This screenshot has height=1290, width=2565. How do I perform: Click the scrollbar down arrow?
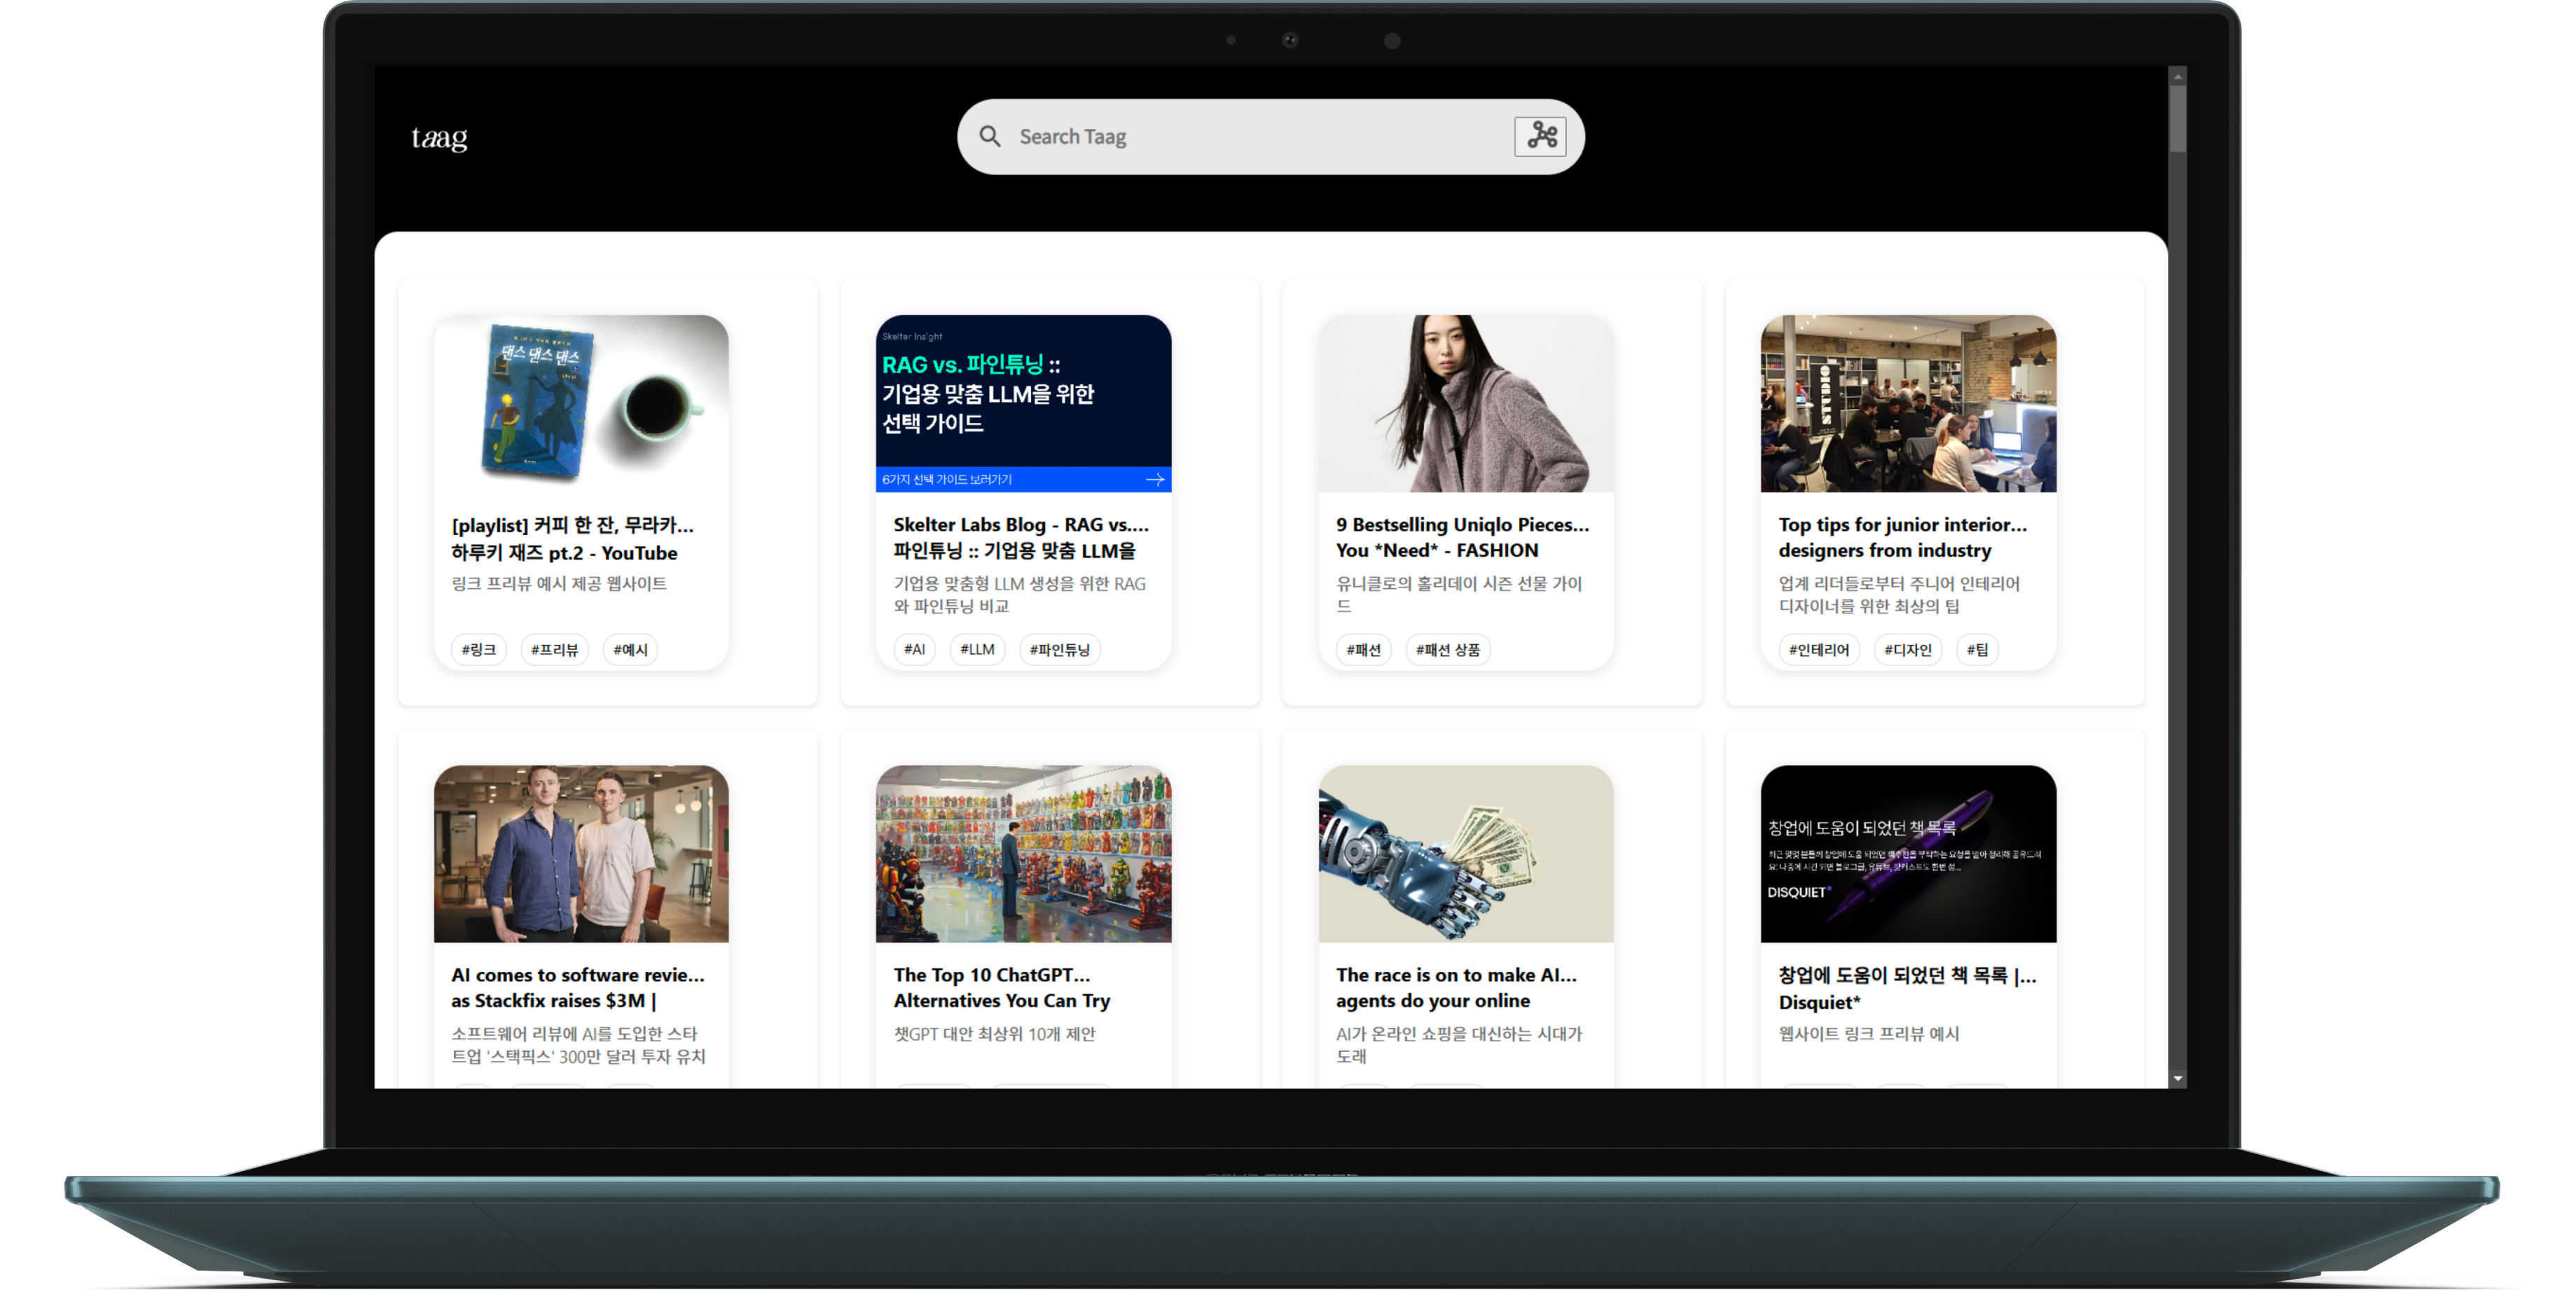(2178, 1078)
